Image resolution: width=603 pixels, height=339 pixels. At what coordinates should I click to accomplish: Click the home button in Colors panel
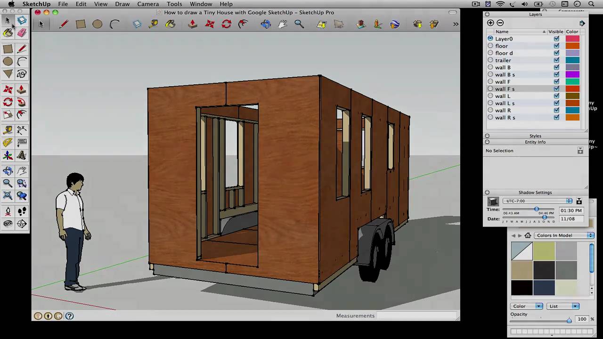(x=528, y=235)
